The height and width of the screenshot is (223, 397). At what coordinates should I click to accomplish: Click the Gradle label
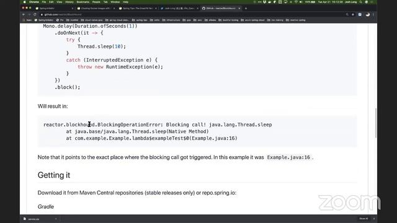pyautogui.click(x=46, y=206)
